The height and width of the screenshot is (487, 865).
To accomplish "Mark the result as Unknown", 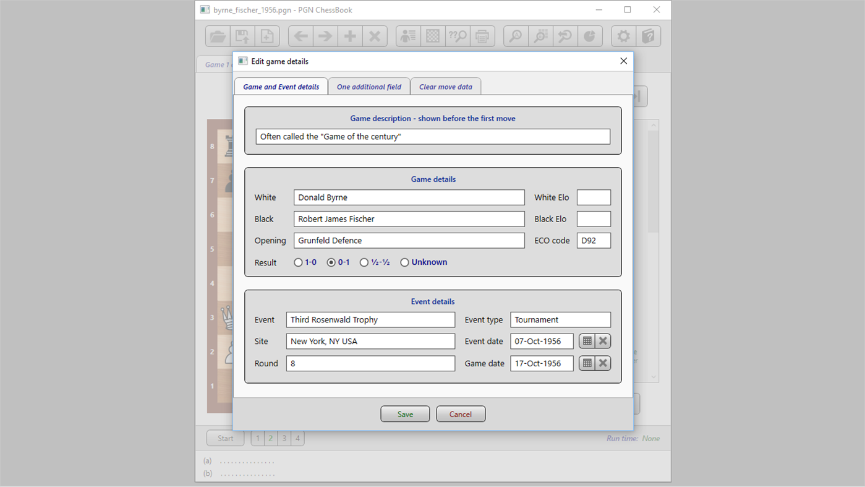I will point(404,262).
